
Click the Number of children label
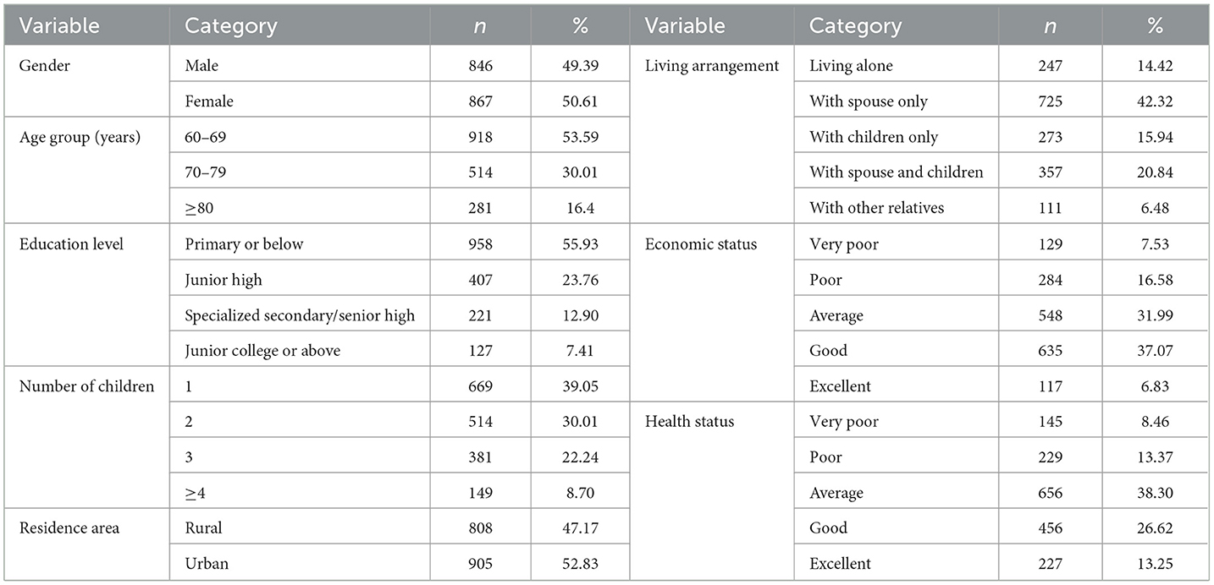(86, 386)
